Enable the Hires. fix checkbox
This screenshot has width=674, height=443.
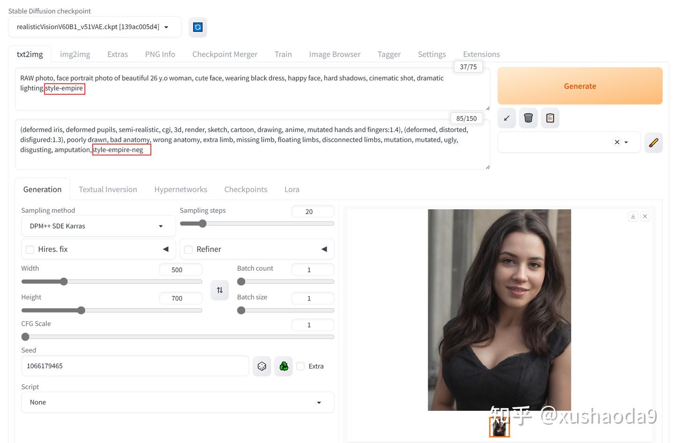click(30, 250)
